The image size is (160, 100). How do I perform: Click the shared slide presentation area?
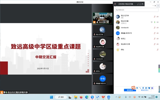click(x=46, y=49)
